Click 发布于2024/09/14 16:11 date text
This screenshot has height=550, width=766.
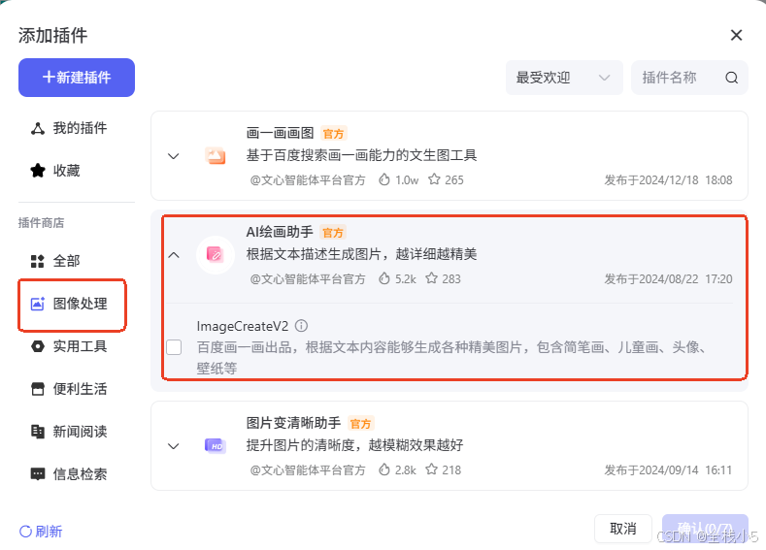[x=668, y=470]
